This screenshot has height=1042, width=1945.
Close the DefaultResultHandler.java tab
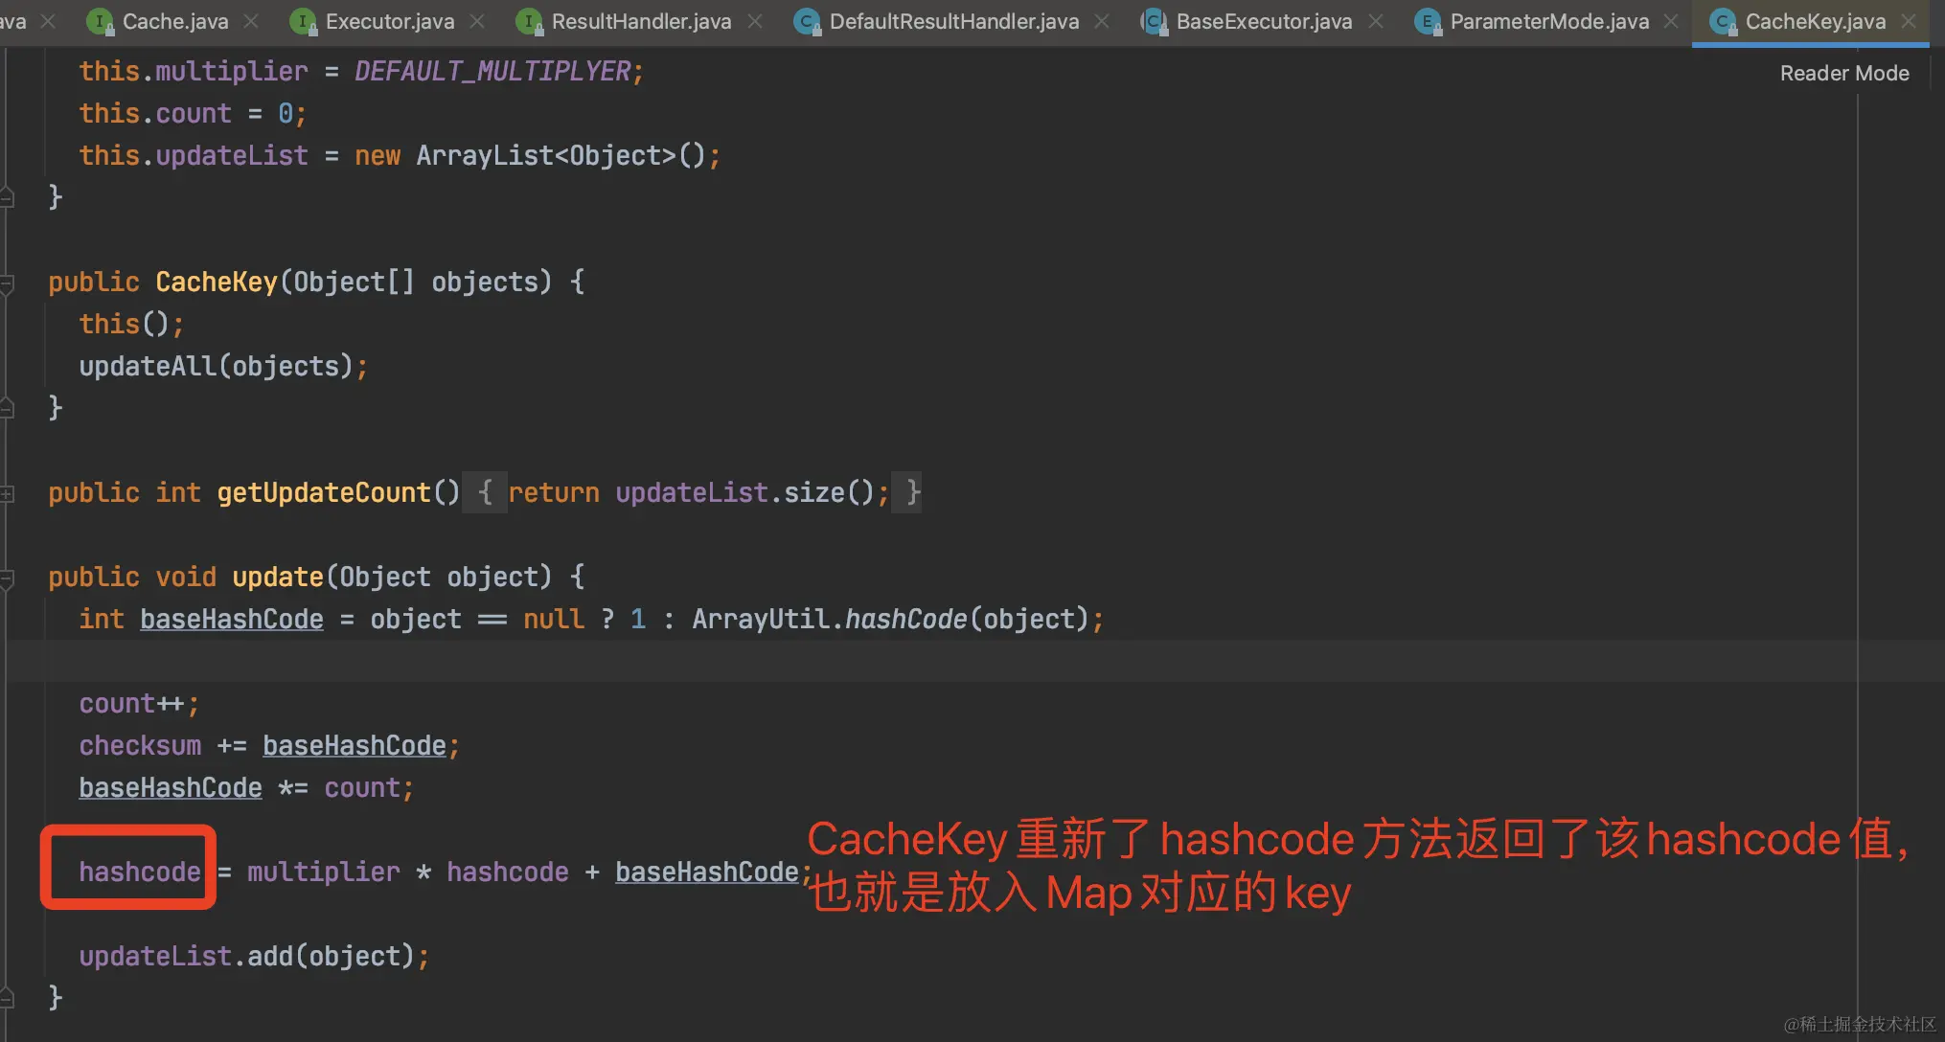pos(1102,21)
